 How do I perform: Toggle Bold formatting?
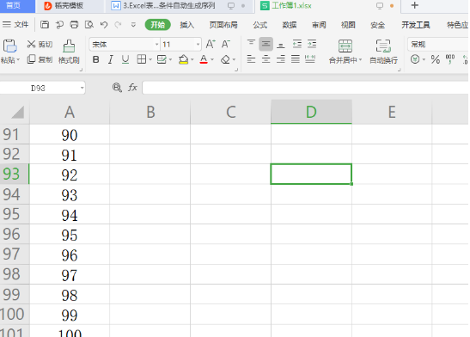click(95, 59)
